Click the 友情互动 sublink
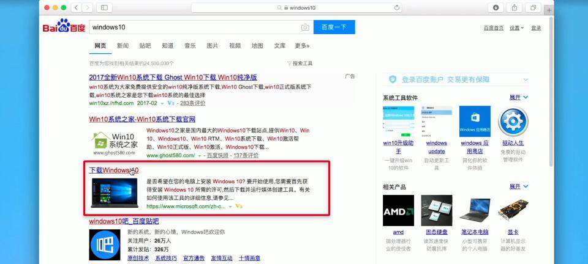 222,258
